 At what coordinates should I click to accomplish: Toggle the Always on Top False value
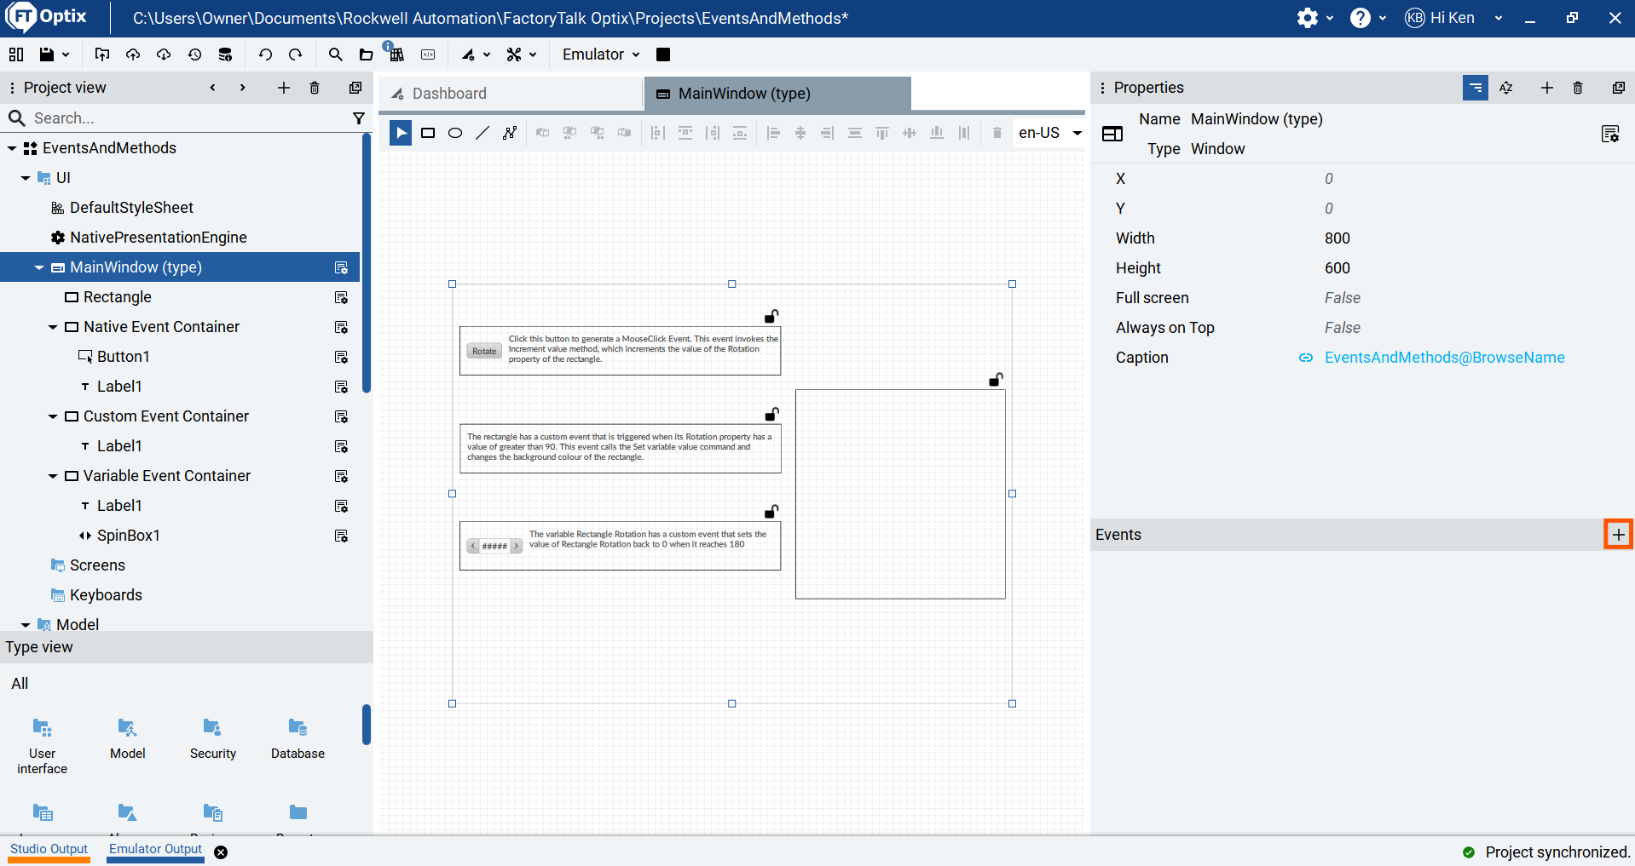[1343, 328]
